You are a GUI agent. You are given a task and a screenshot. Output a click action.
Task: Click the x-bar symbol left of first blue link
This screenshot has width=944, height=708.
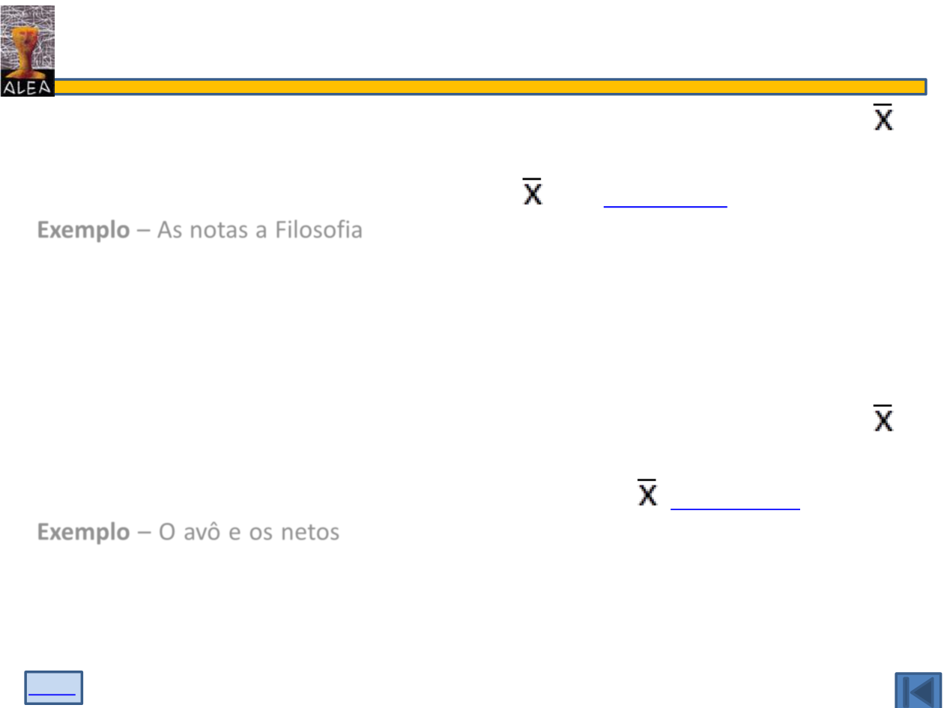[532, 192]
